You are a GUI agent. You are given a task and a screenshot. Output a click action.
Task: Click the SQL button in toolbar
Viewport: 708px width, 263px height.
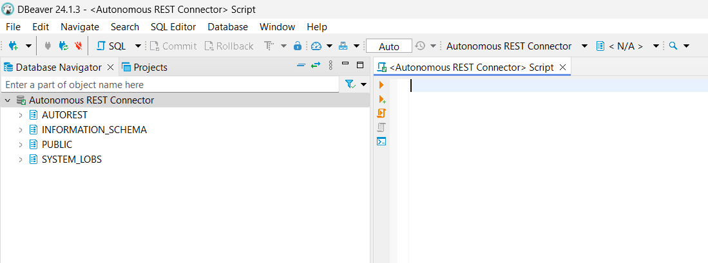pos(111,46)
